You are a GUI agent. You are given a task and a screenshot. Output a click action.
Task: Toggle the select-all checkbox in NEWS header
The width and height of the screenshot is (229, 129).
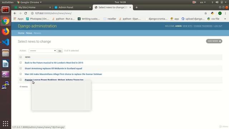(x=21, y=57)
